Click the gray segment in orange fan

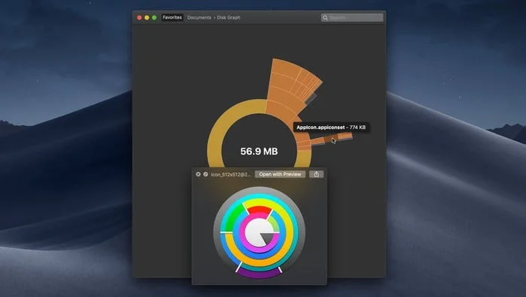click(x=311, y=99)
